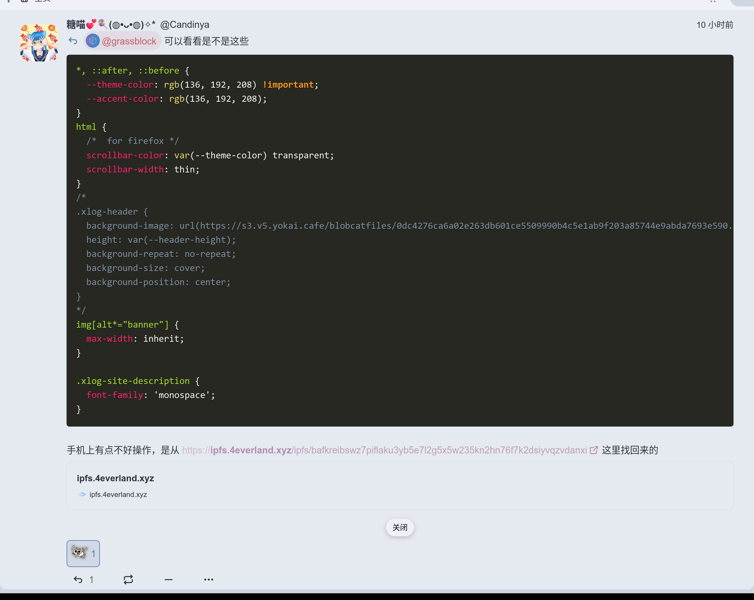The width and height of the screenshot is (754, 600).
Task: Open bold ipfs.4everland.xyz preview card title
Action: tap(115, 478)
